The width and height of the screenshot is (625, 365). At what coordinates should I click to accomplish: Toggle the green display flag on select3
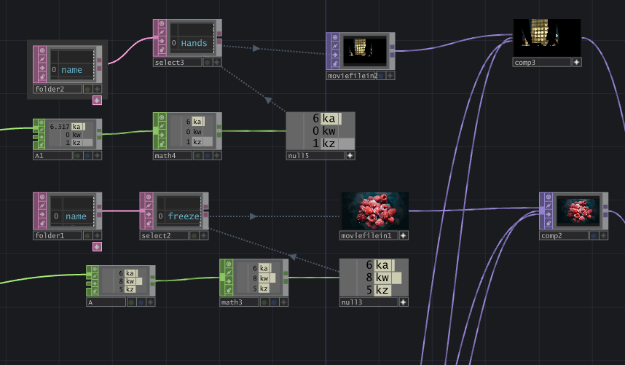207,63
